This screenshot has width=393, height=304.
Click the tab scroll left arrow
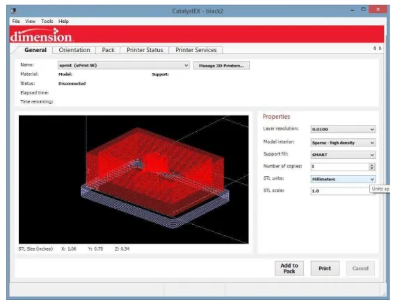(x=374, y=49)
